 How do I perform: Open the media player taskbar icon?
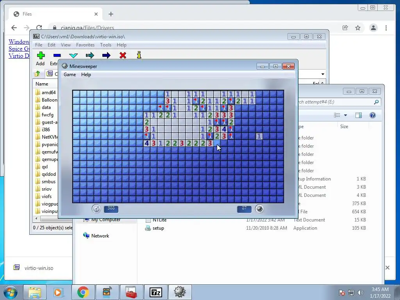tap(59, 292)
